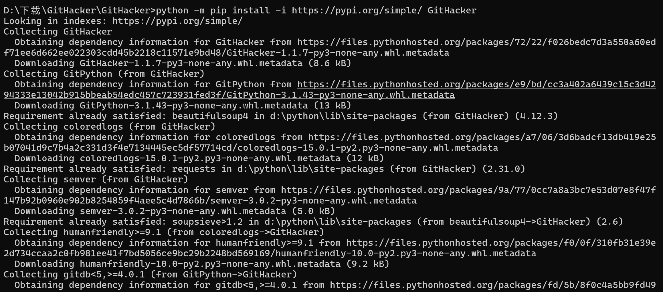
Task: Click the humanfriendly dependency info pythonhosted URL
Action: coord(500,243)
